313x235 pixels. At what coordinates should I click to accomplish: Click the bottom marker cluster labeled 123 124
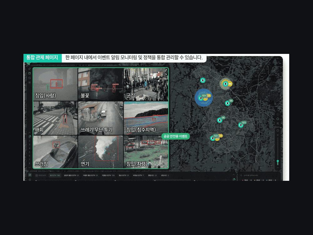[216, 137]
